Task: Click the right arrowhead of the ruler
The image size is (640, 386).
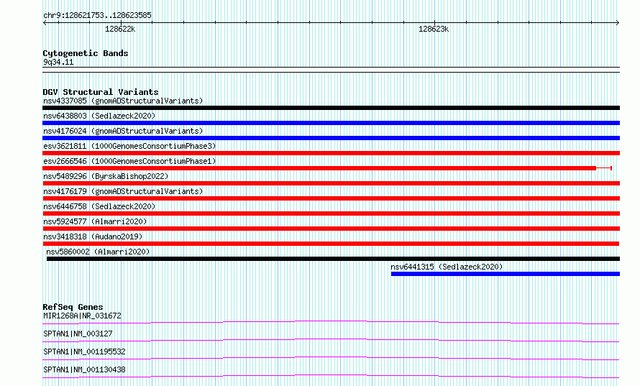Action: click(617, 23)
